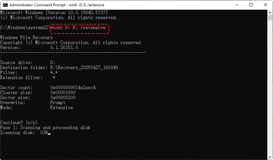Click the E:\Recovery_20250427_160349 destination path
The image size is (273, 160).
(84, 67)
